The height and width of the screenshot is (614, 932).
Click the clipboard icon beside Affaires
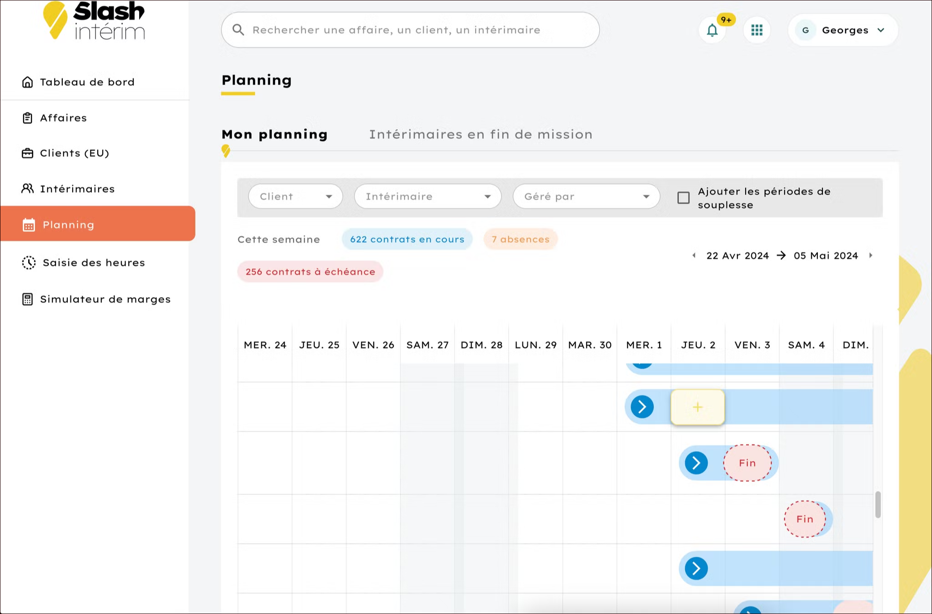28,118
